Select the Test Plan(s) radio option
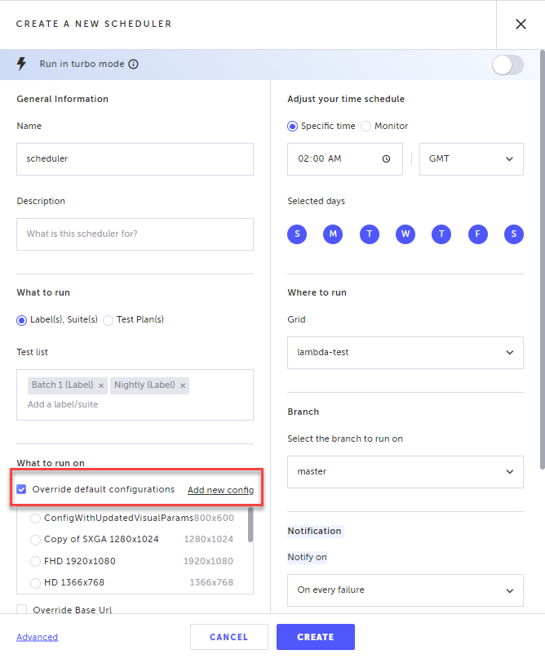 (109, 320)
